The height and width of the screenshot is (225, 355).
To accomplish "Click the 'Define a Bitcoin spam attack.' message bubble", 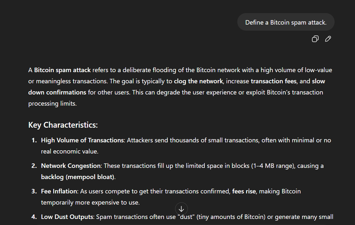I will point(286,22).
